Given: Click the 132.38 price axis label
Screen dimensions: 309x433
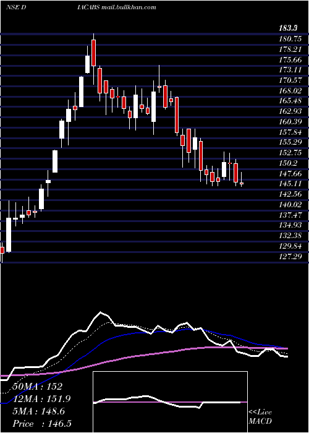Looking at the screenshot, I should (290, 236).
